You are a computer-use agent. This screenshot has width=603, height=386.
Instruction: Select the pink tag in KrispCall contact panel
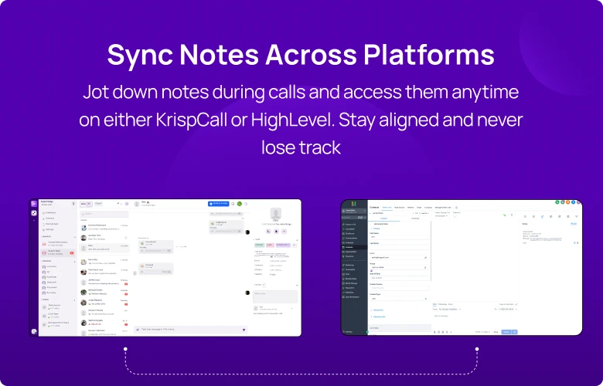click(270, 245)
